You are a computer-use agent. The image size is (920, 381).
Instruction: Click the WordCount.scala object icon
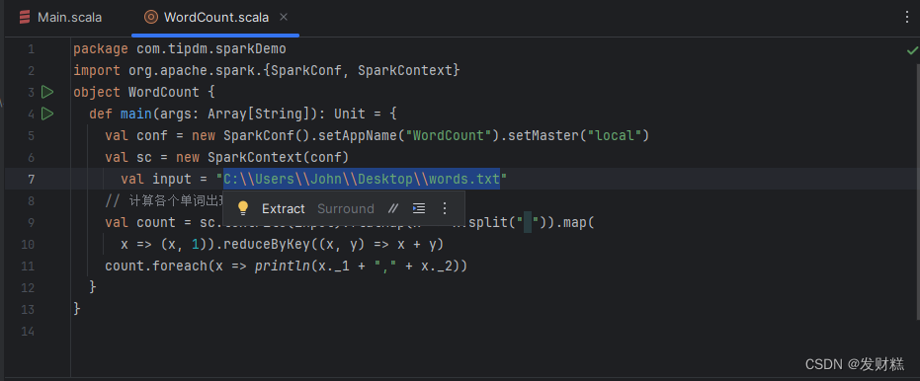click(151, 18)
